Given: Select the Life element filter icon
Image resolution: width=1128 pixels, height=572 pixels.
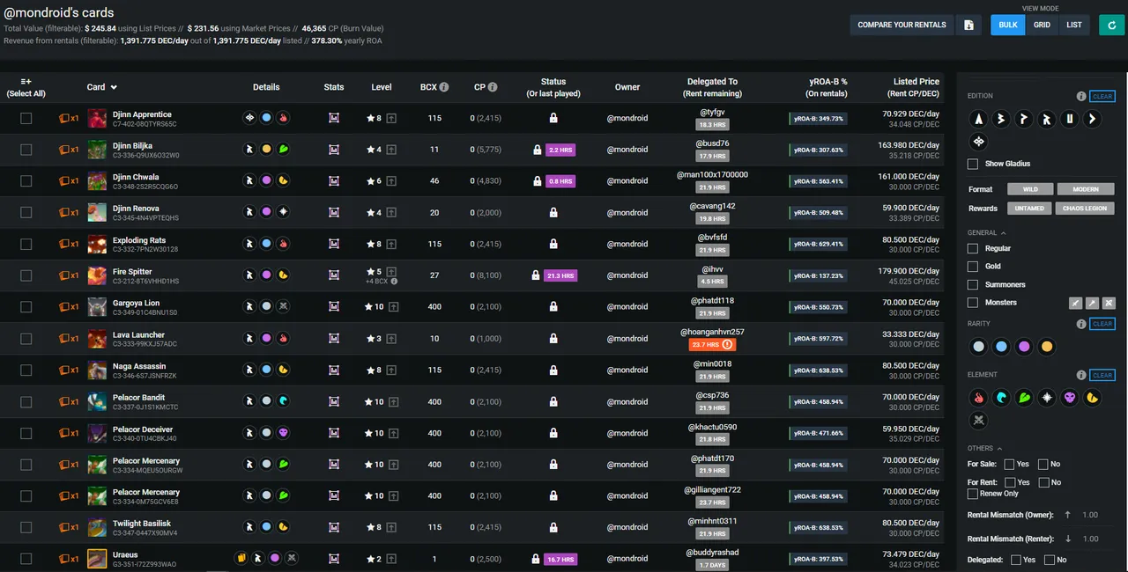Looking at the screenshot, I should point(1047,399).
